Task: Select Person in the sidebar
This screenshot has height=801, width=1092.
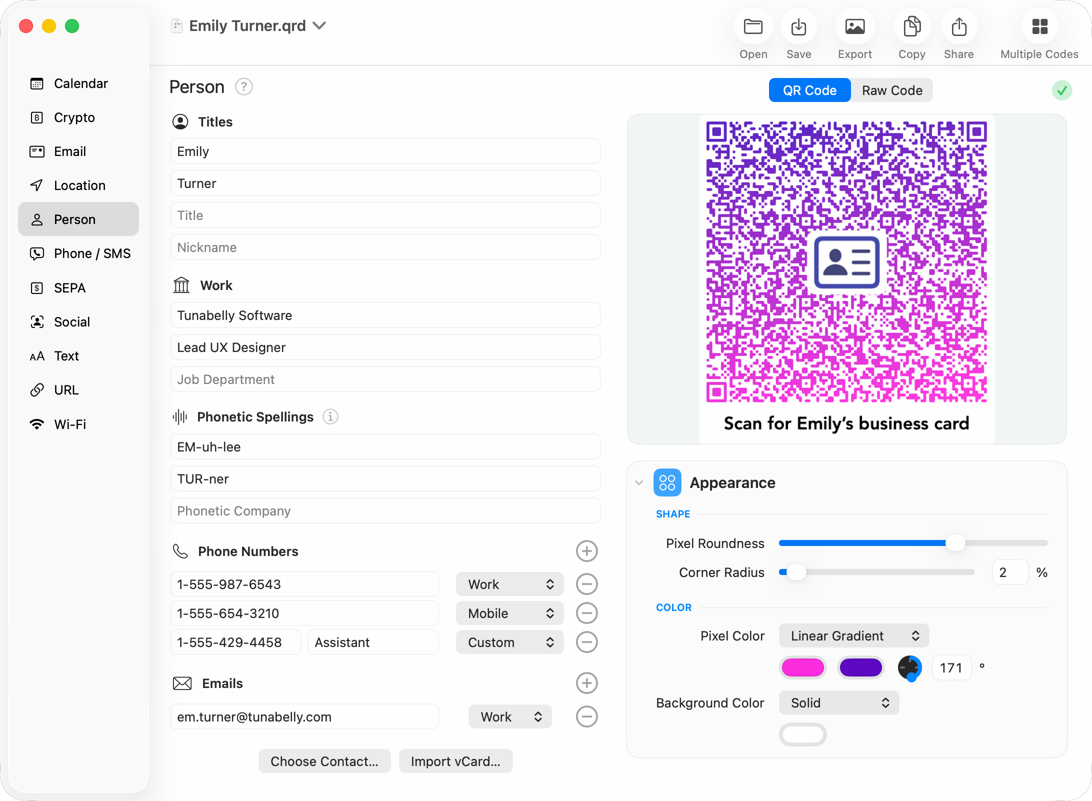Action: 78,219
